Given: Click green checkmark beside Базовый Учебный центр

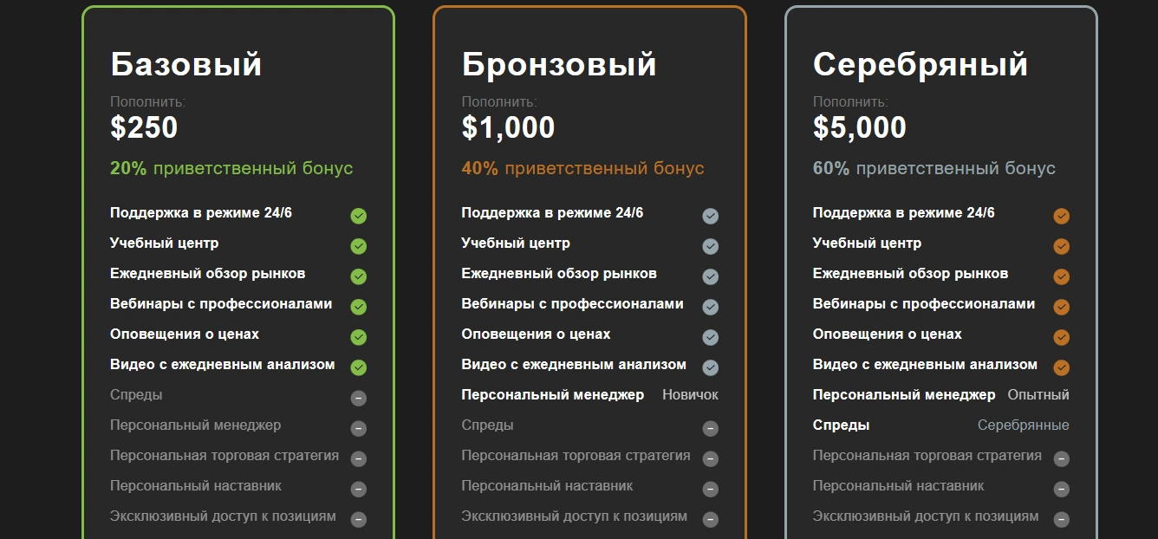Looking at the screenshot, I should [359, 246].
